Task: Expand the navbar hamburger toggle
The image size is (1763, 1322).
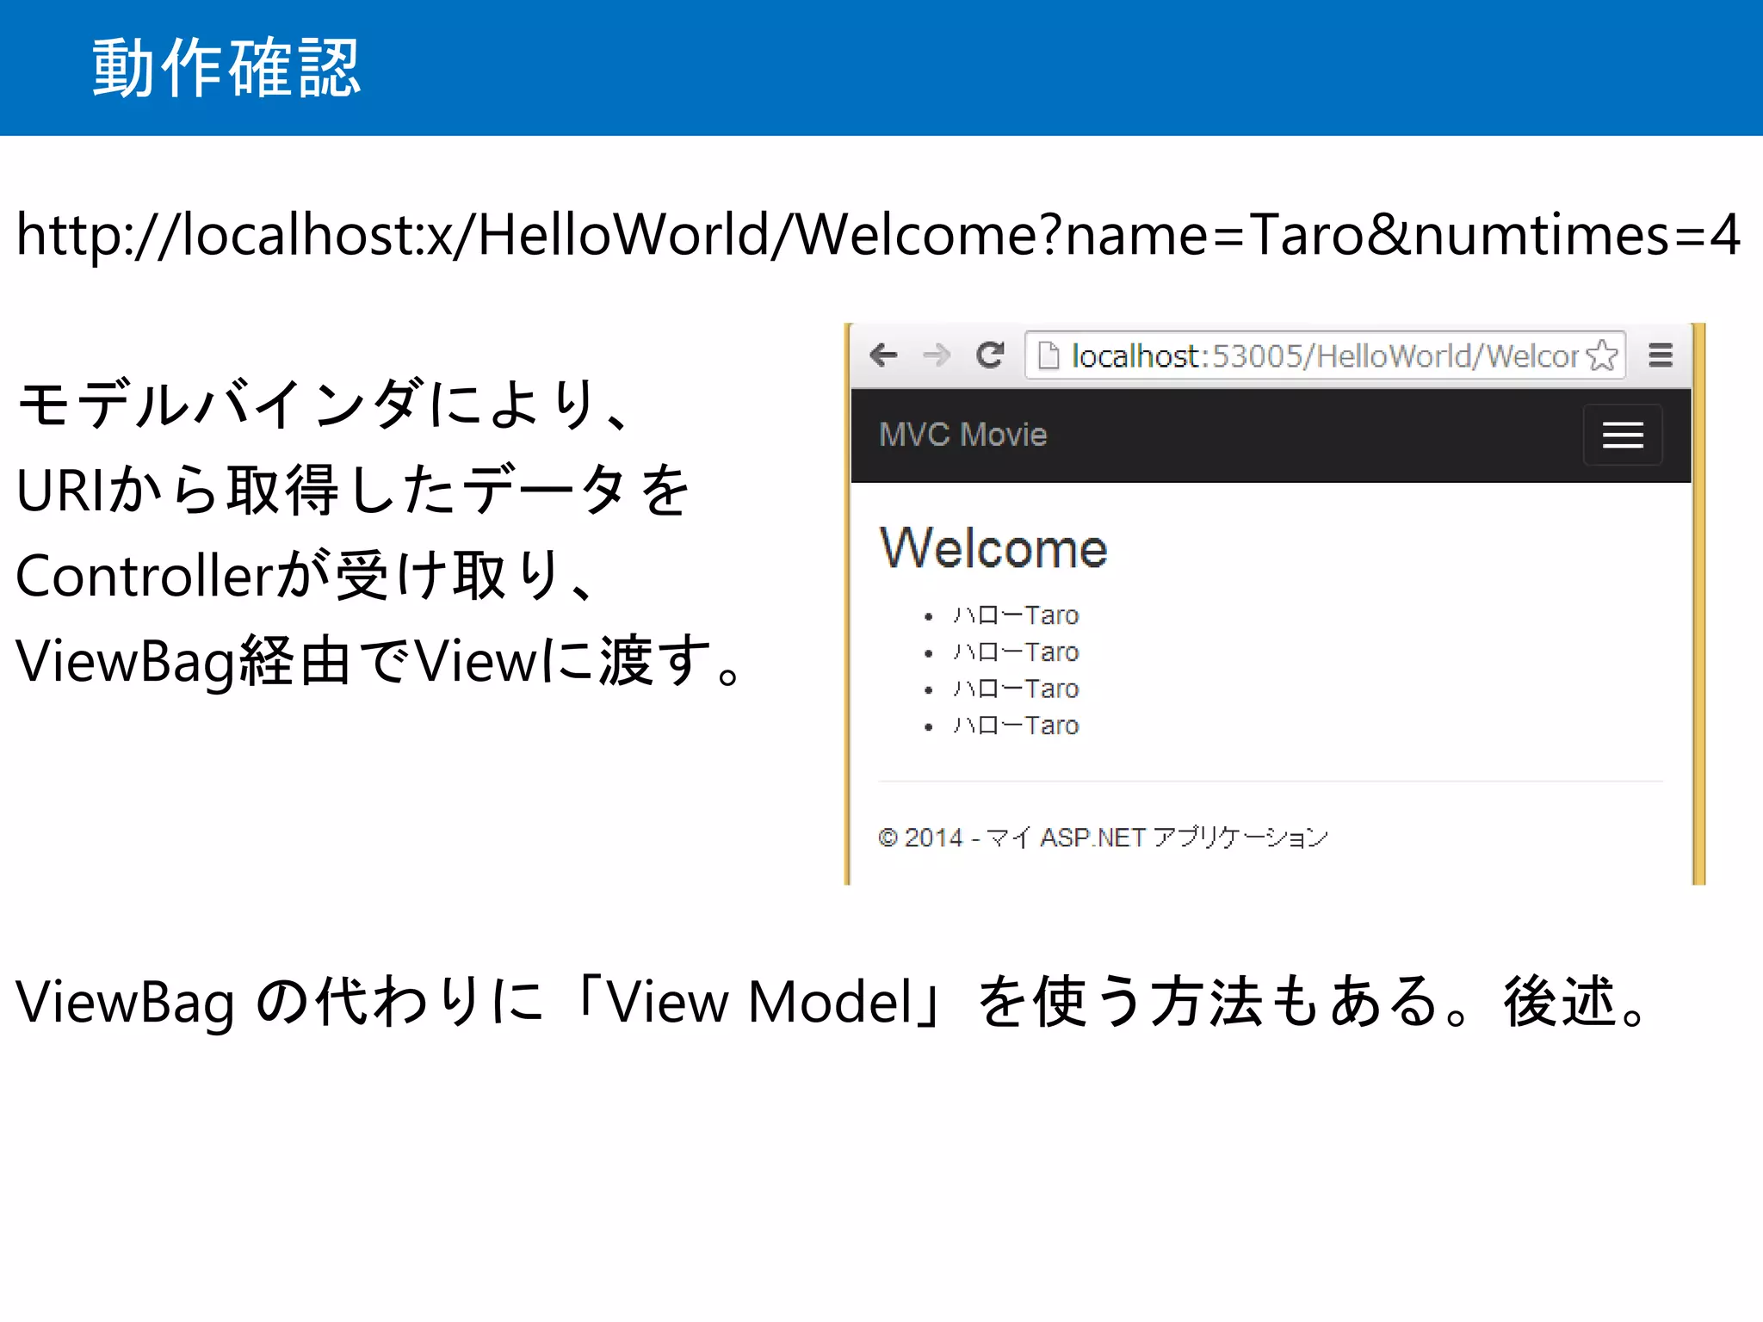Action: [1623, 435]
